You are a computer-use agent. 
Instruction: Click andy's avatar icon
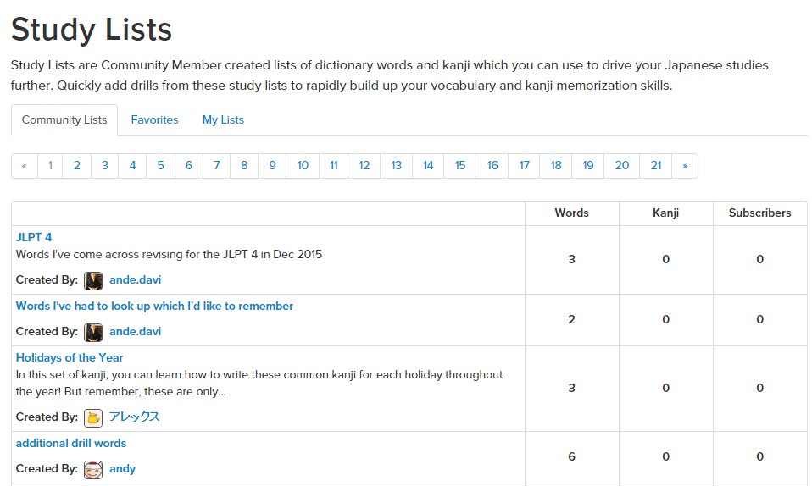click(x=93, y=469)
